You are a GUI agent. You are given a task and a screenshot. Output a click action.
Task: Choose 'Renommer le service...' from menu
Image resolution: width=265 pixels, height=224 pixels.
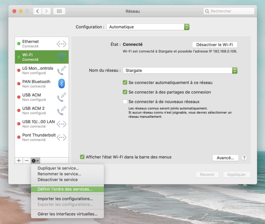point(68,174)
